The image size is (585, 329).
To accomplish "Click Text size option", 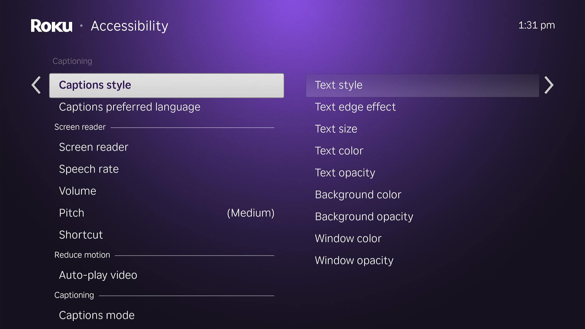I will [x=335, y=129].
